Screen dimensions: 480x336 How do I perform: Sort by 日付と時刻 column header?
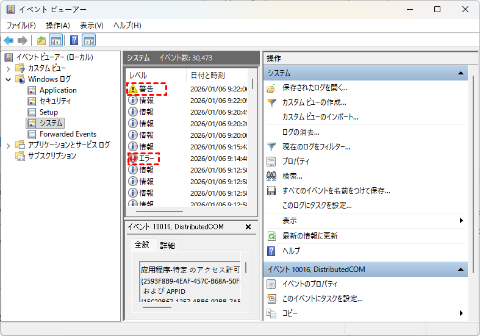coord(207,76)
